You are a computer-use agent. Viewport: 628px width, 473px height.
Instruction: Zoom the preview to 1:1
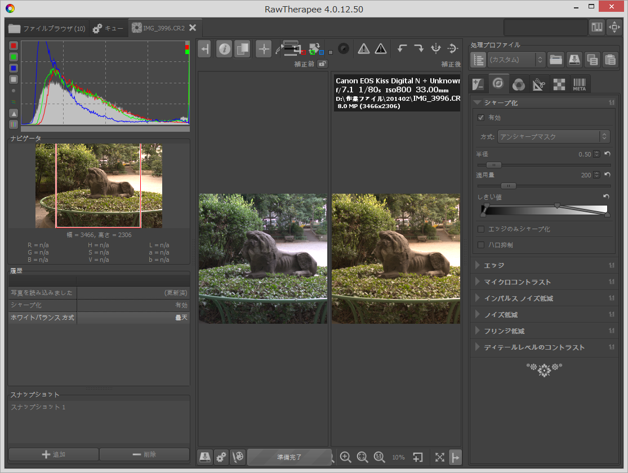(380, 457)
